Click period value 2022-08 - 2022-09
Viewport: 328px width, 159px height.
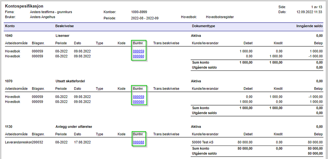point(145,18)
